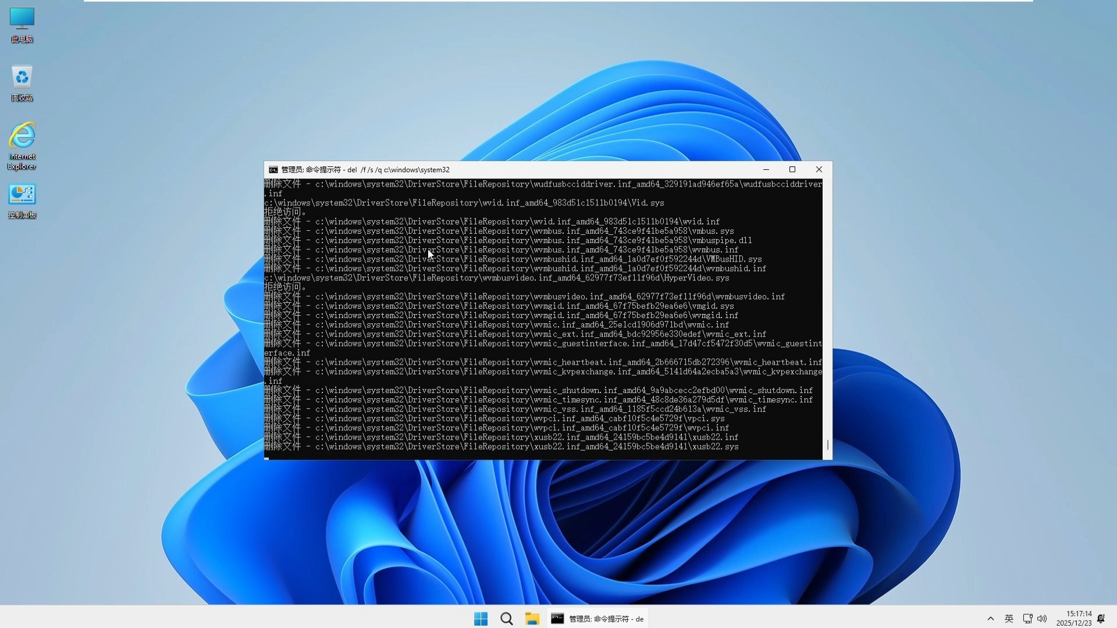
Task: Click the command prompt title bar text
Action: [365, 170]
